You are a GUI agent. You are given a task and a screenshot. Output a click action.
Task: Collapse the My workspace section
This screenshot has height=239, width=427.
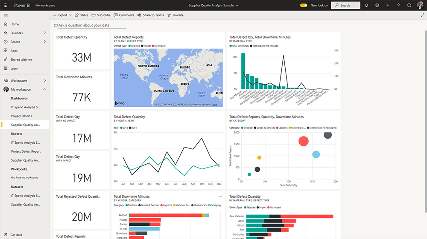tap(45, 90)
